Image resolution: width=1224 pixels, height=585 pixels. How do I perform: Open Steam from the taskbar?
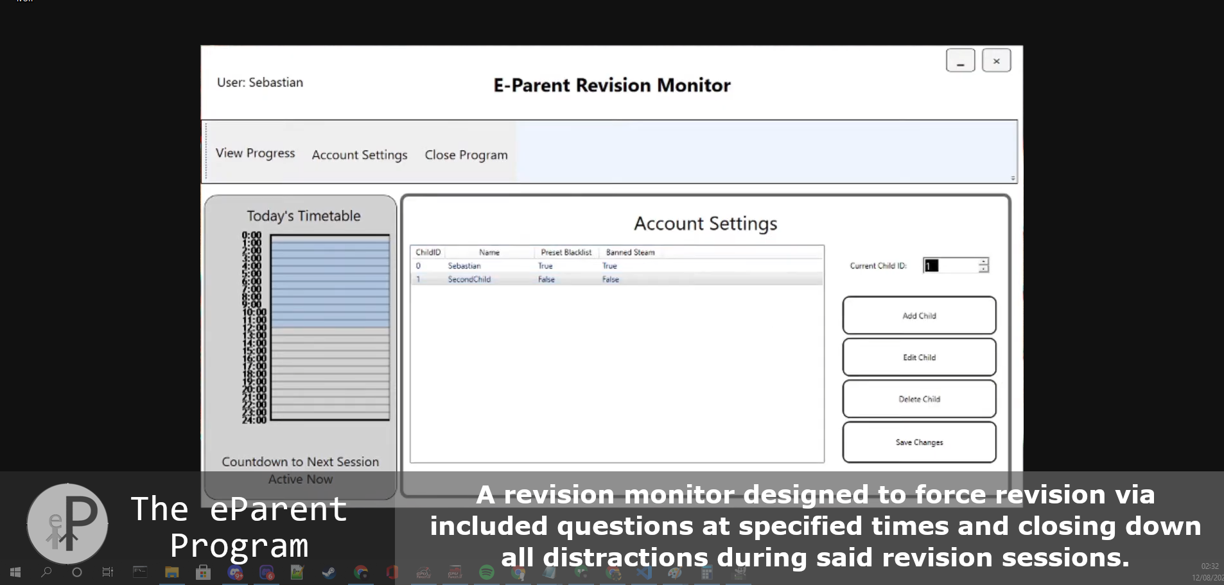[329, 572]
